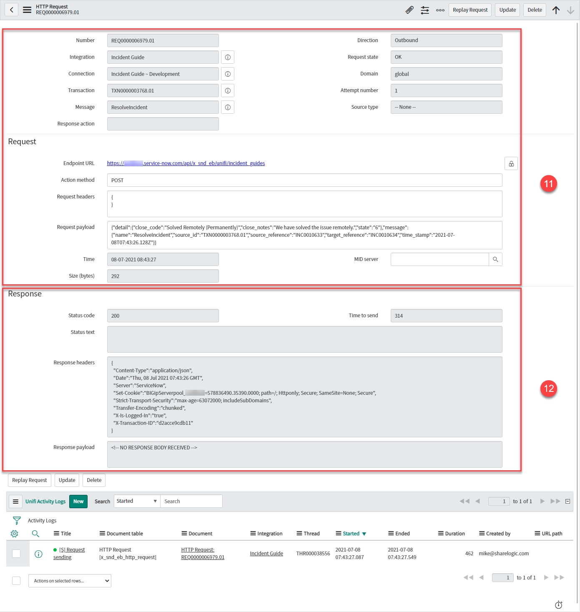Open the Source type dropdown
580x612 pixels.
point(446,107)
